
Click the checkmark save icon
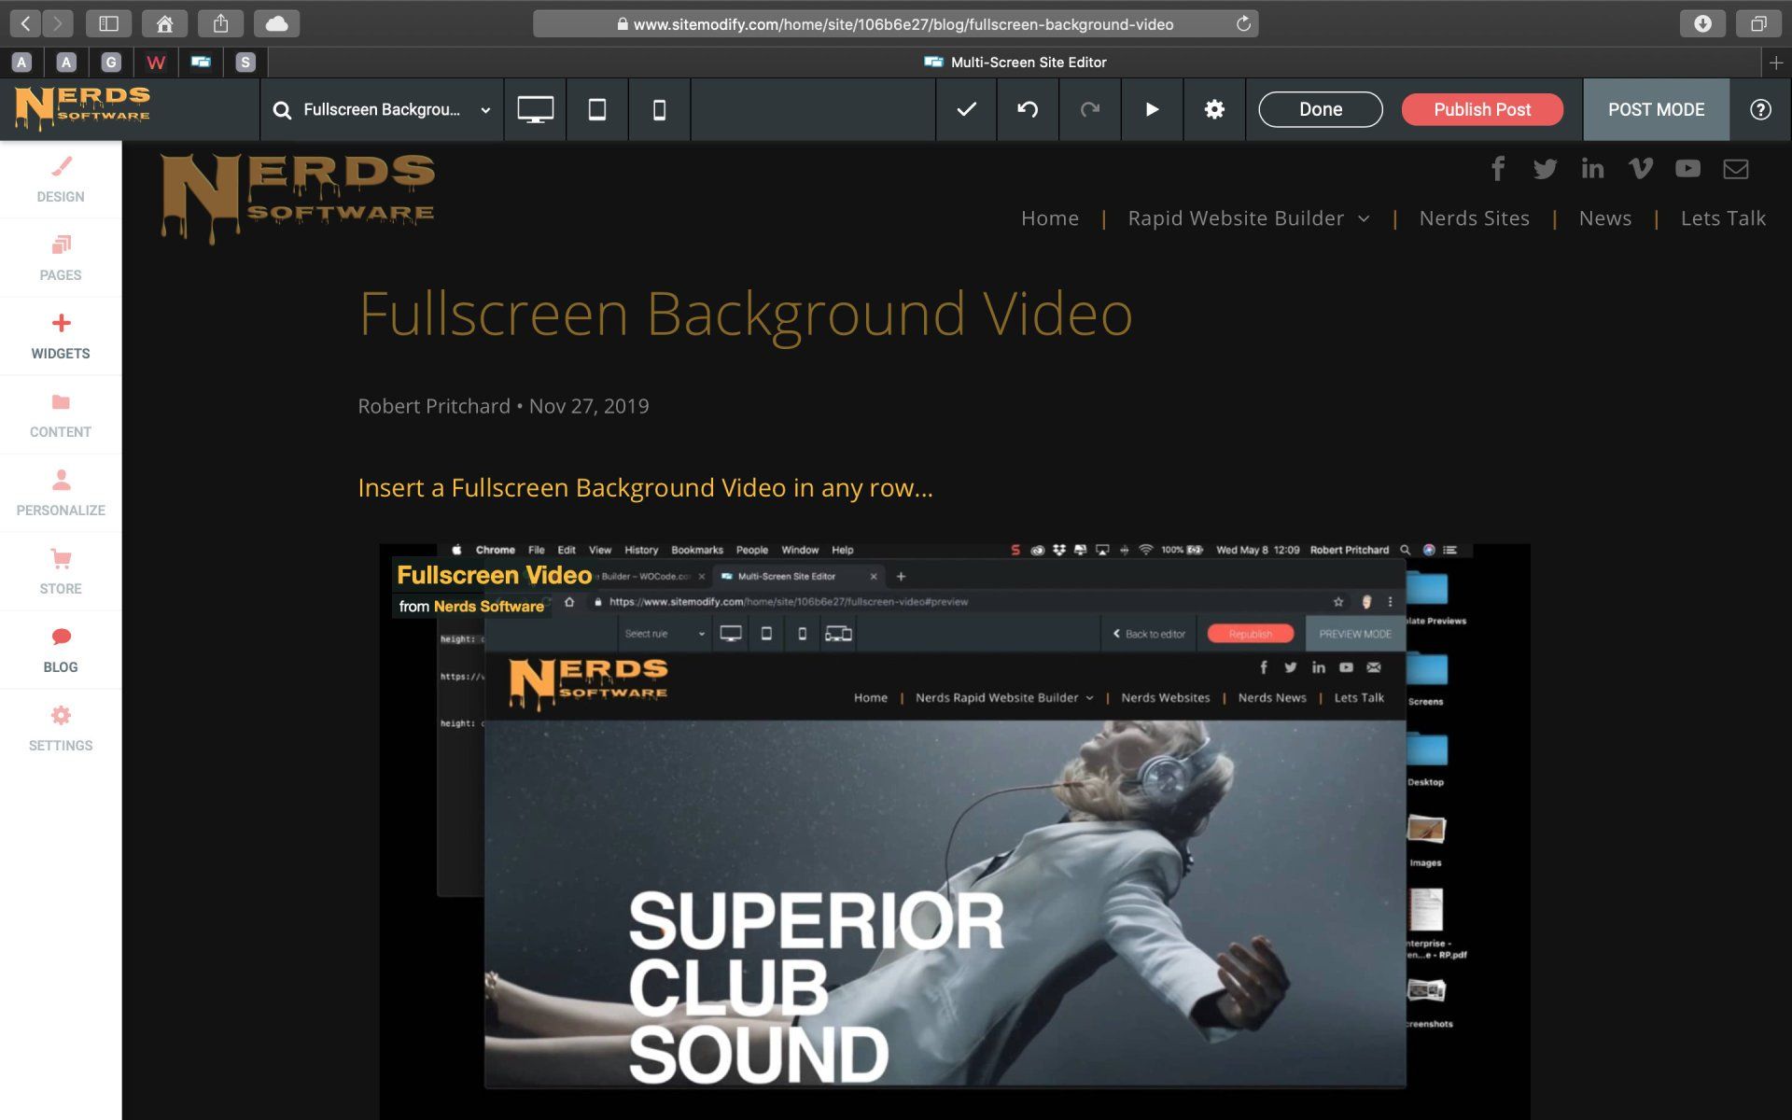coord(966,109)
